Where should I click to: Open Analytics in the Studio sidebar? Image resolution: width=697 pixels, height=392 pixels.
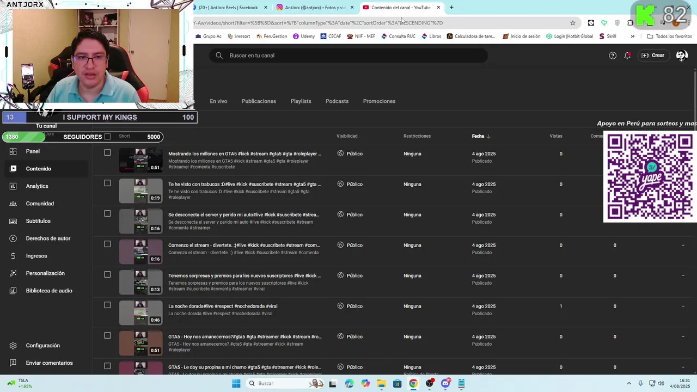point(37,186)
